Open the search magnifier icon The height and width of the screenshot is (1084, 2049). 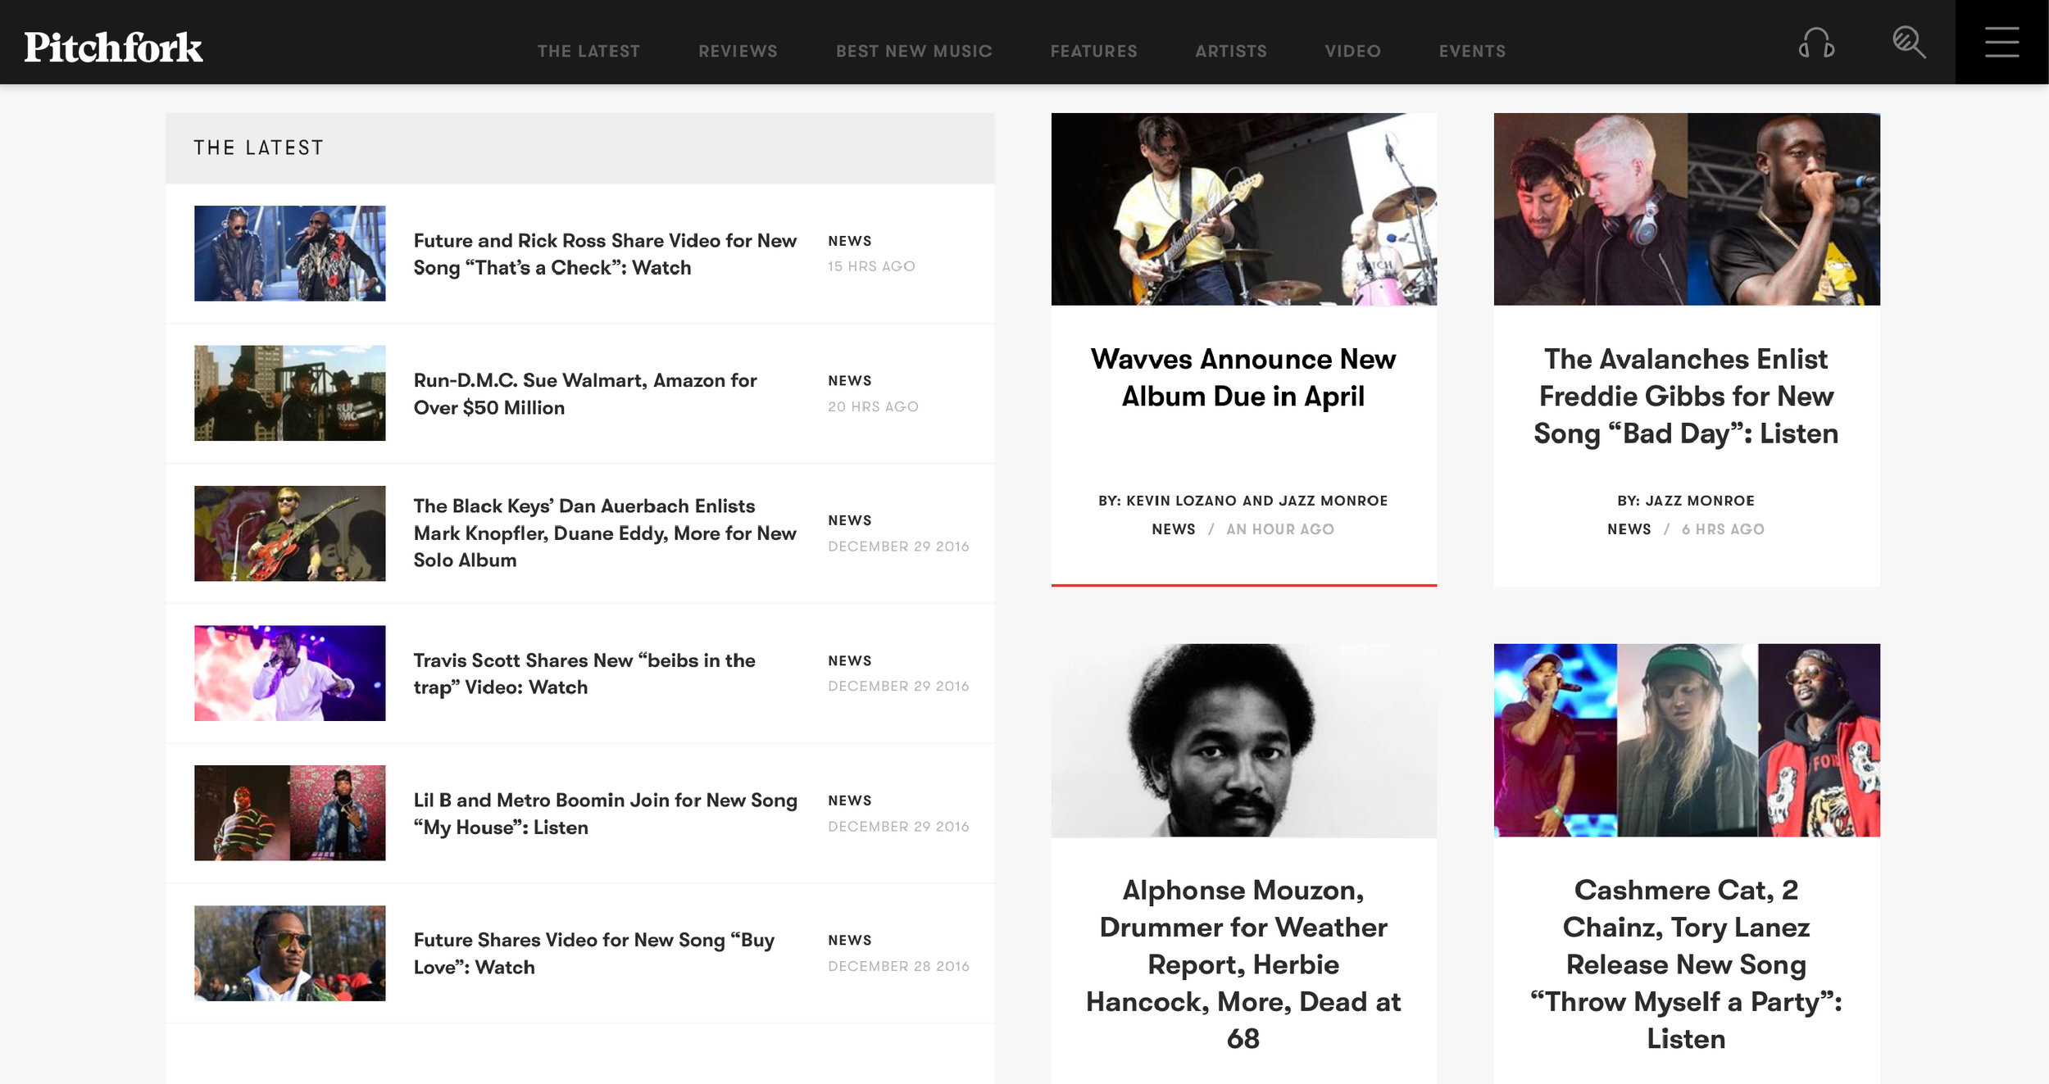pyautogui.click(x=1909, y=43)
